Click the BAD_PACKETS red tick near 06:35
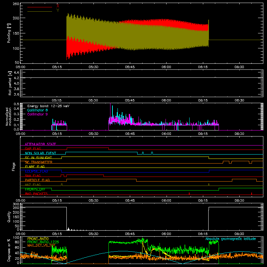Image resolution: width=267 pixels, height=267 pixels. (x=252, y=194)
